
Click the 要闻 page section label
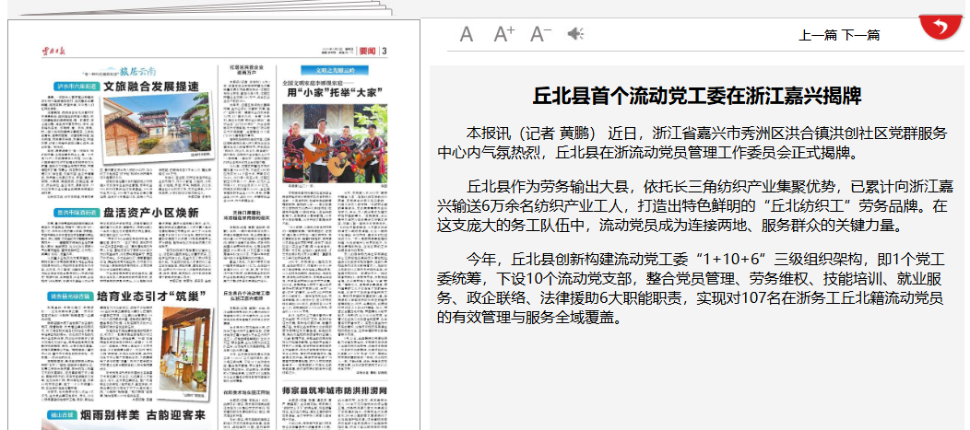click(x=368, y=51)
